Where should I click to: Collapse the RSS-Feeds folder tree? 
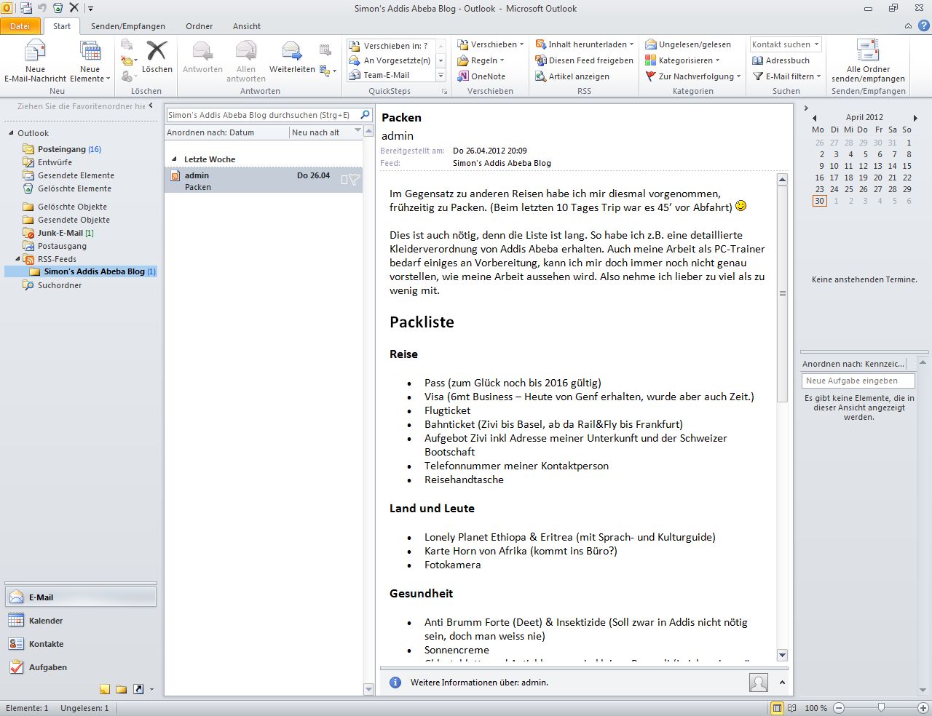[18, 259]
